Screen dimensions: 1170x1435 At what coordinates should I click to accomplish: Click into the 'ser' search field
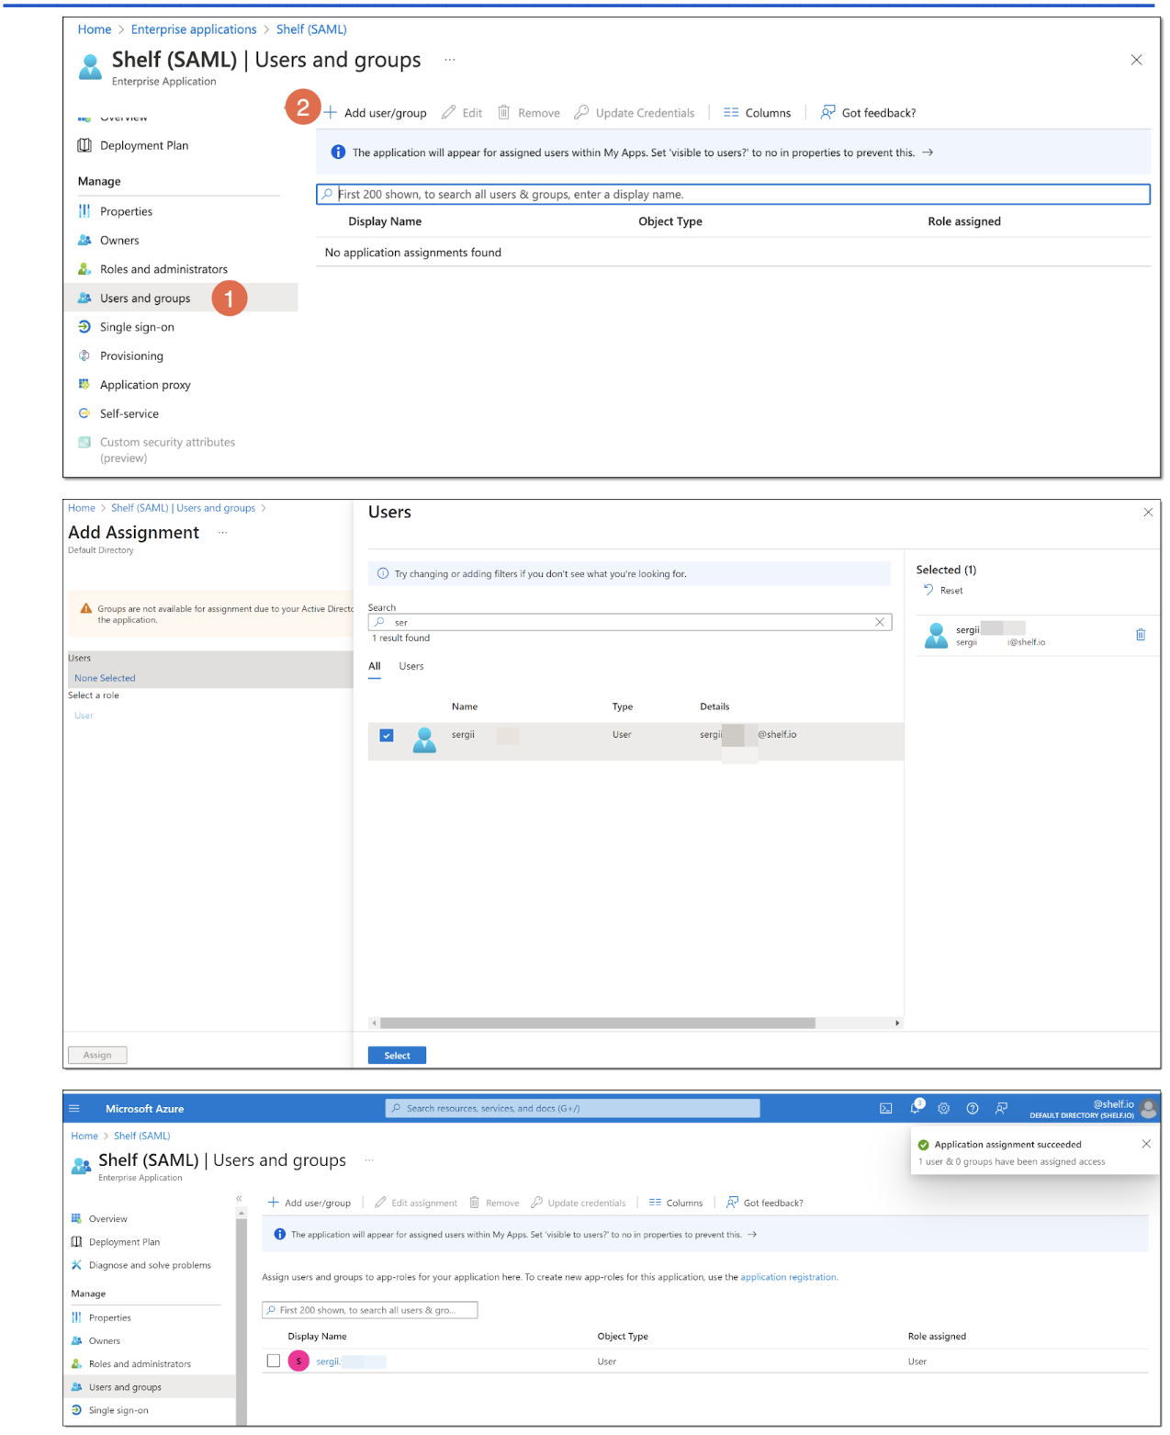[x=630, y=622]
